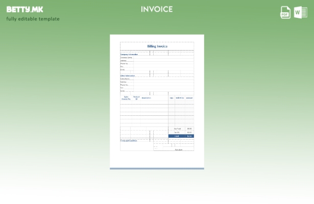Image resolution: width=314 pixels, height=204 pixels.
Task: Click the PDF file format icon
Action: coord(285,12)
